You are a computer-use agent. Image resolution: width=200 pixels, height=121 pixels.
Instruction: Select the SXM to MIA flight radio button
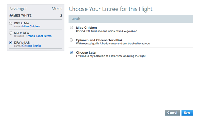coord(10,23)
